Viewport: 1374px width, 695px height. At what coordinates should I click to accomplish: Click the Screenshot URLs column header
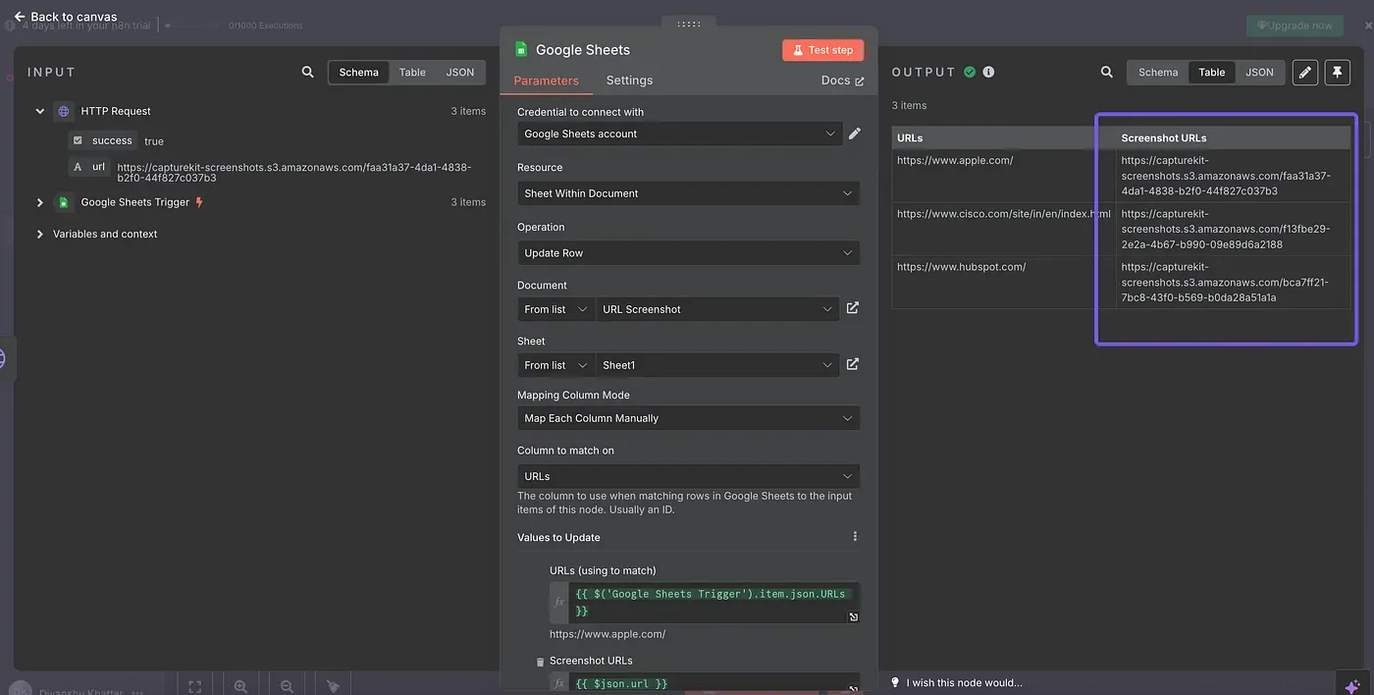tap(1233, 137)
